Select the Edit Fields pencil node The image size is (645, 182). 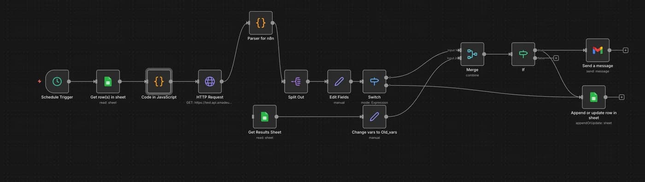339,81
